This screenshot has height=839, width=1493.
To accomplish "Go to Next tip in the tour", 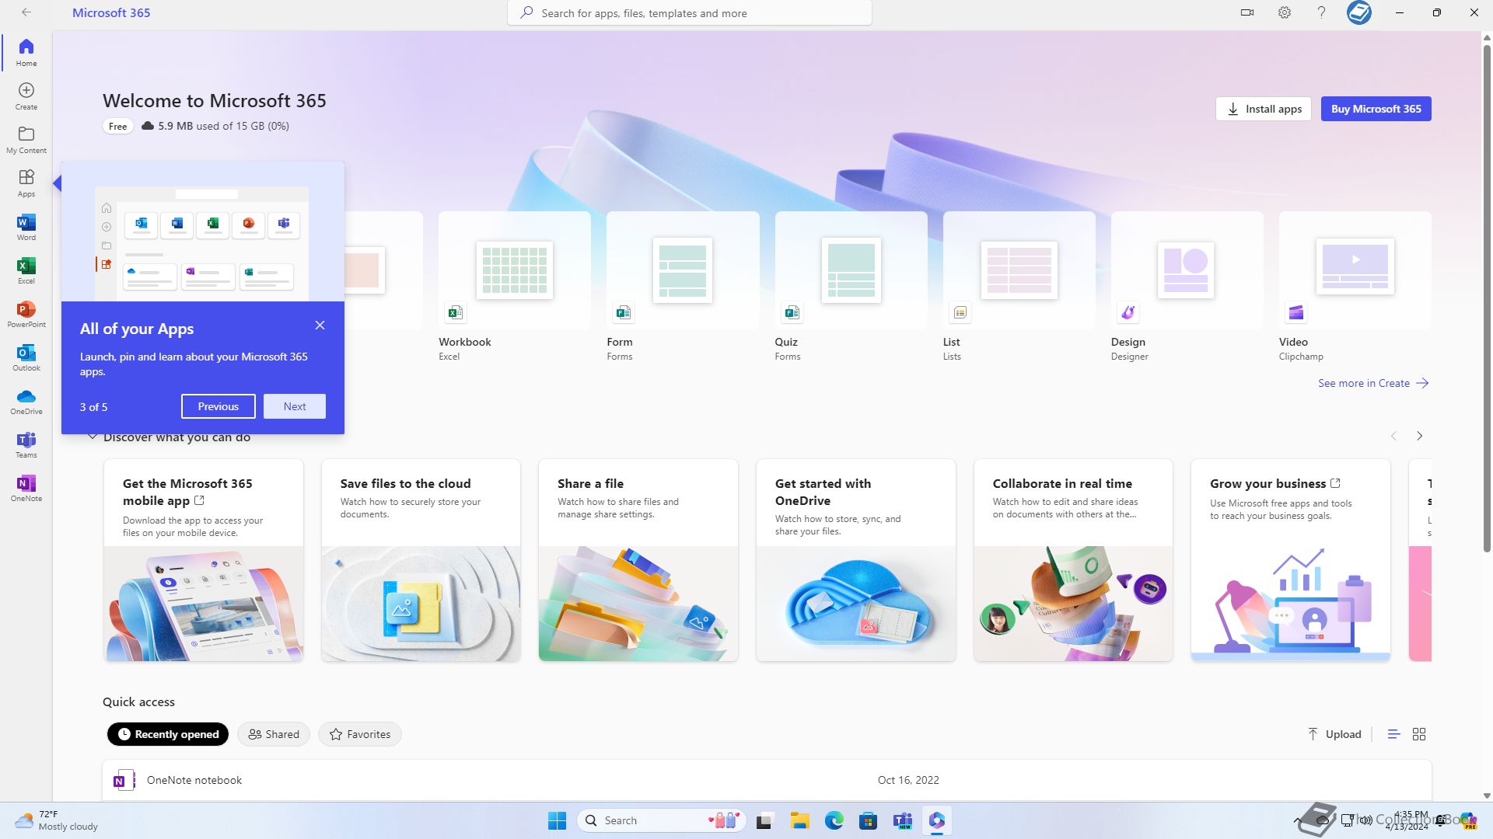I will click(295, 406).
